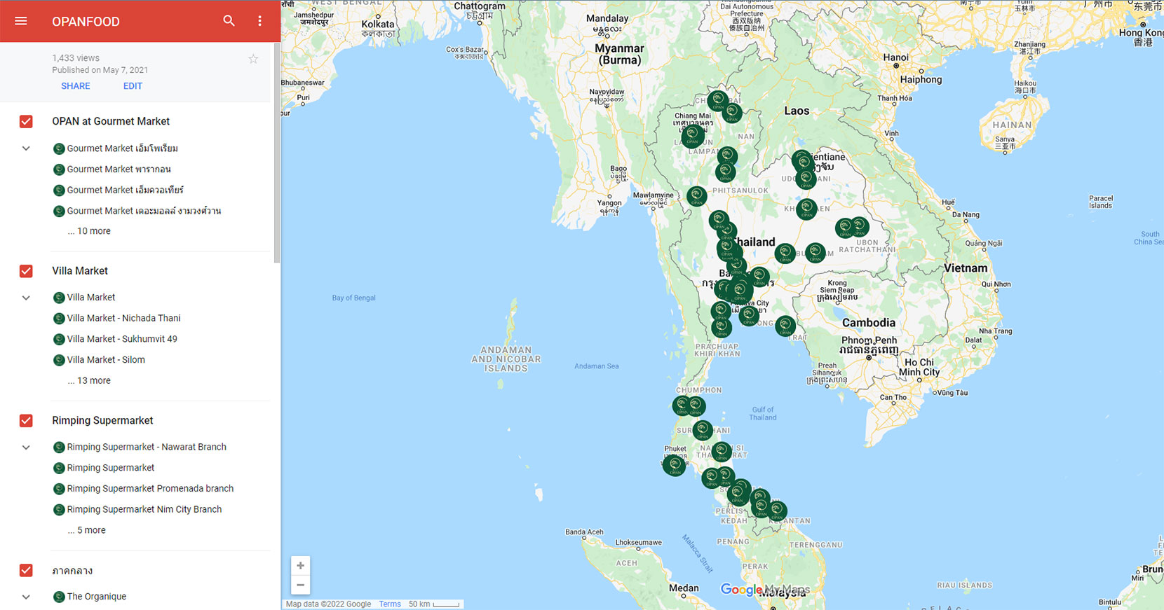Show 10 more Gourmet Market places
The image size is (1164, 610).
[x=89, y=231]
